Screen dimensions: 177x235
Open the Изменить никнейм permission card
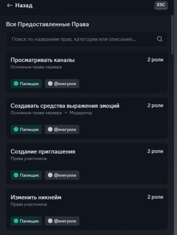click(87, 209)
